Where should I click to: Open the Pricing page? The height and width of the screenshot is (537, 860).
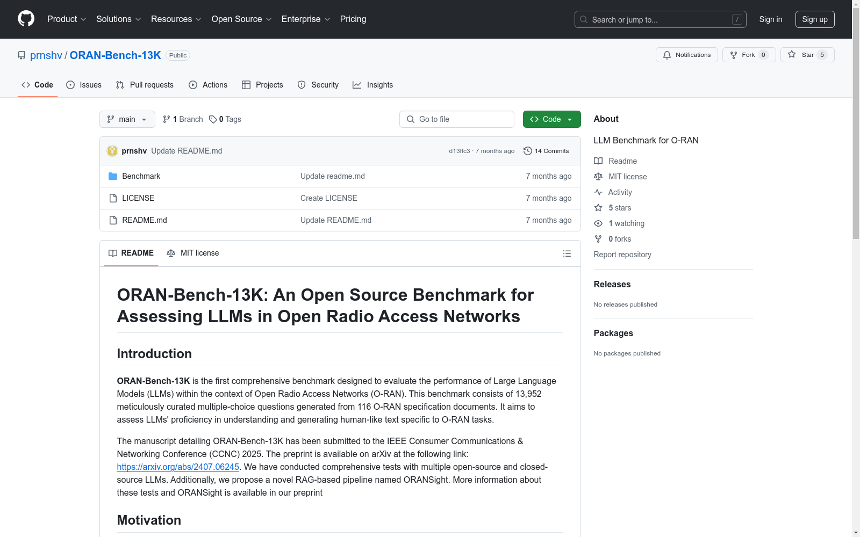point(353,19)
